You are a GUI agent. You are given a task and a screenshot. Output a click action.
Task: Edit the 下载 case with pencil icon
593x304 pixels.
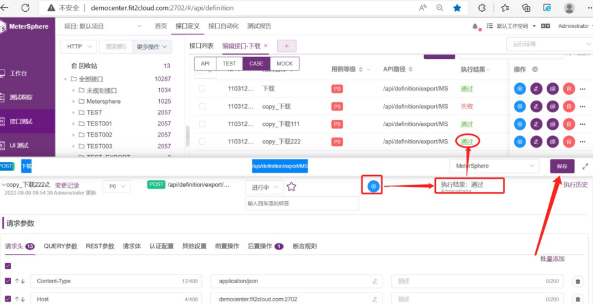pos(536,89)
